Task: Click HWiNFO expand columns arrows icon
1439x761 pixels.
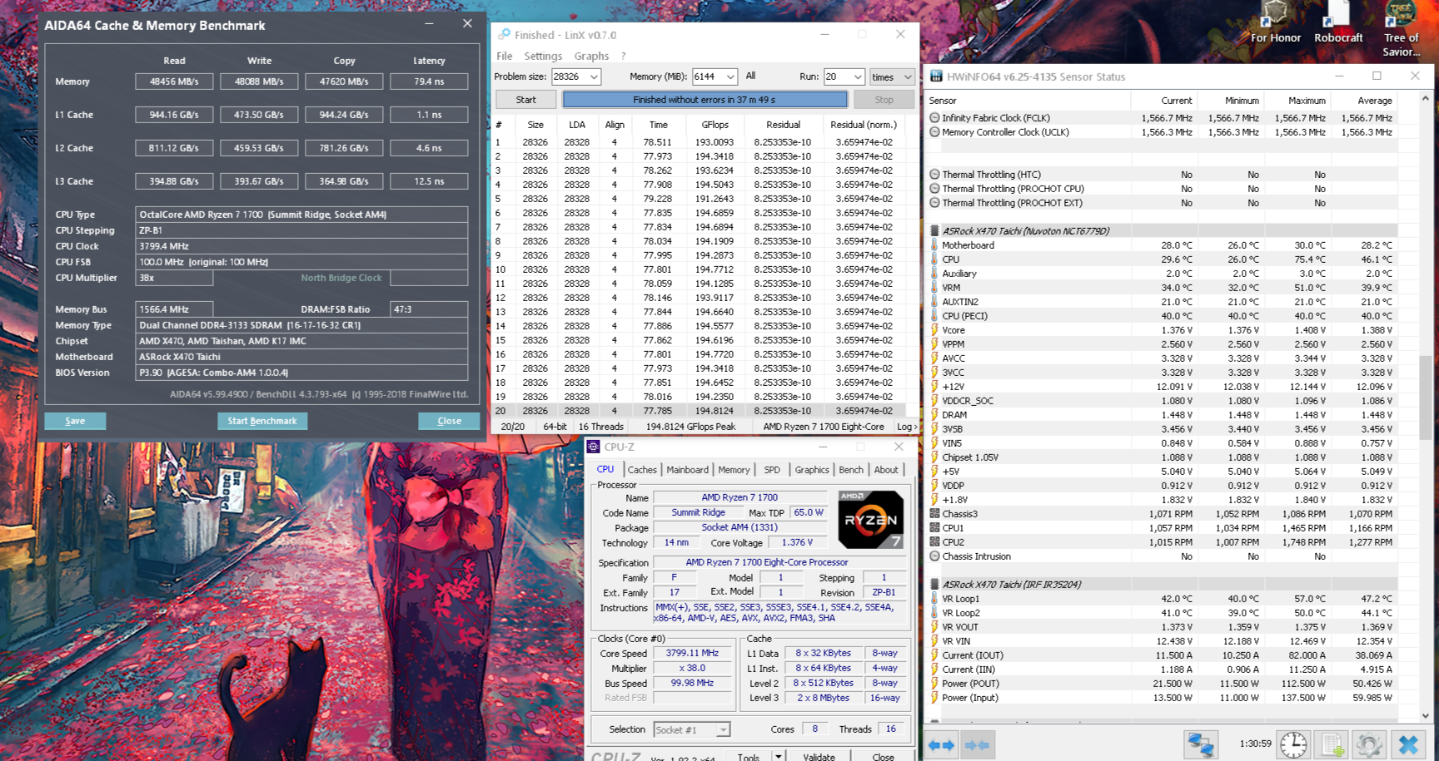Action: coord(942,744)
